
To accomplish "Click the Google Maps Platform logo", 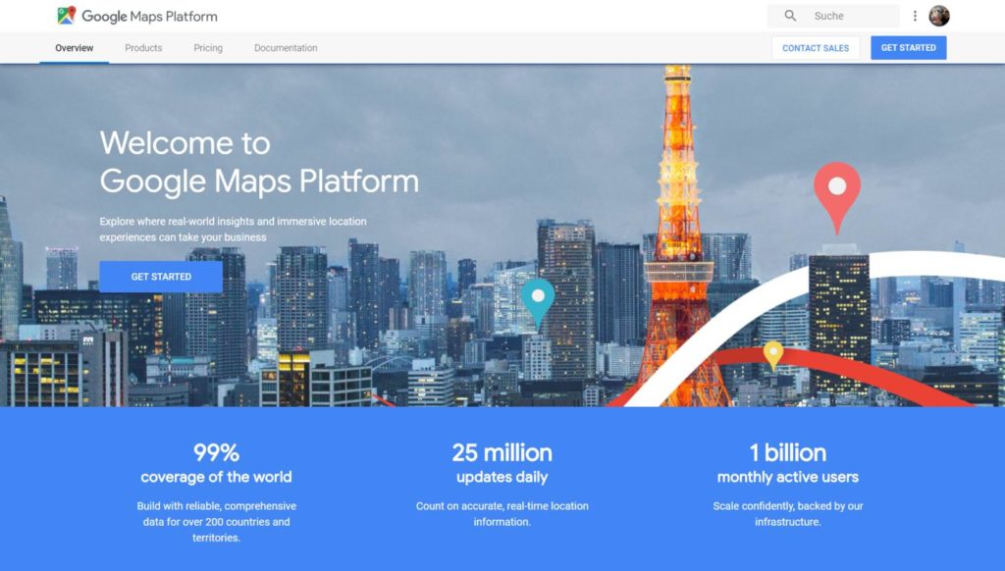I will point(136,16).
